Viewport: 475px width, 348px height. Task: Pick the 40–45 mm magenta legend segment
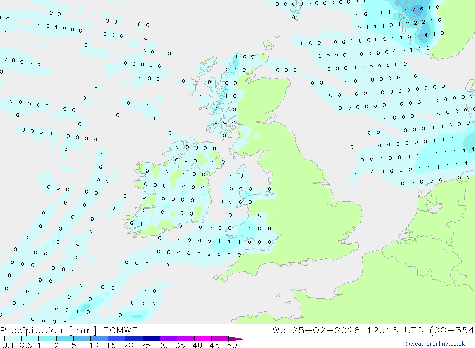pos(203,339)
